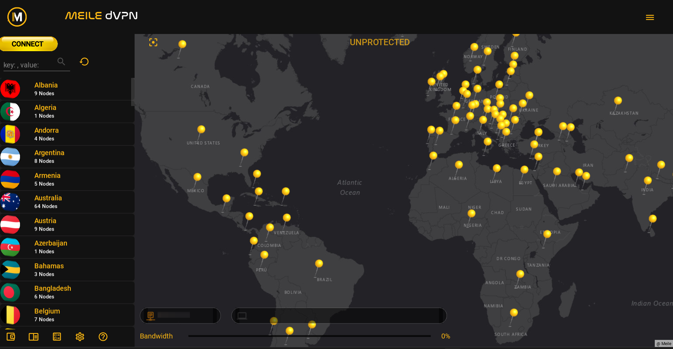Select Armenia from the country list
This screenshot has width=673, height=349.
[x=67, y=179]
